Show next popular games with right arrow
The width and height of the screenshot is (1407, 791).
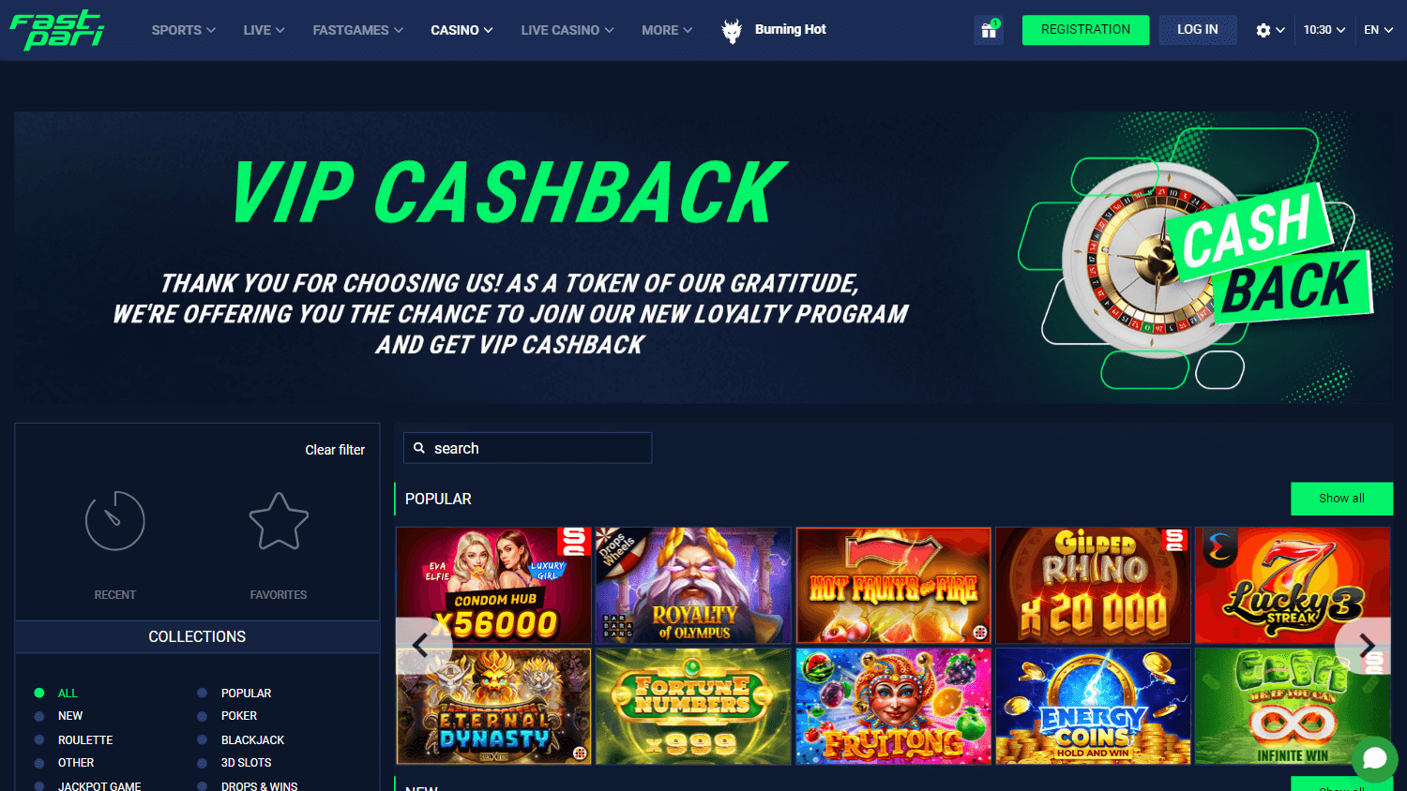click(x=1366, y=645)
